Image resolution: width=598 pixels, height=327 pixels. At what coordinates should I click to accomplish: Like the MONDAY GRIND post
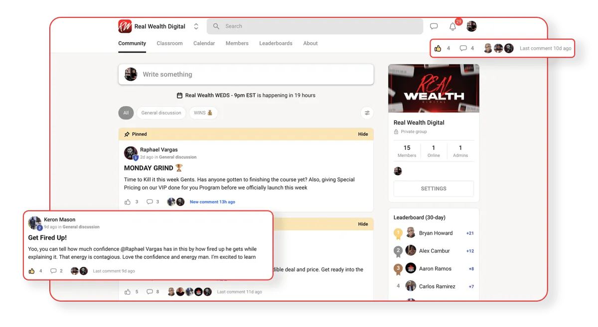[128, 202]
